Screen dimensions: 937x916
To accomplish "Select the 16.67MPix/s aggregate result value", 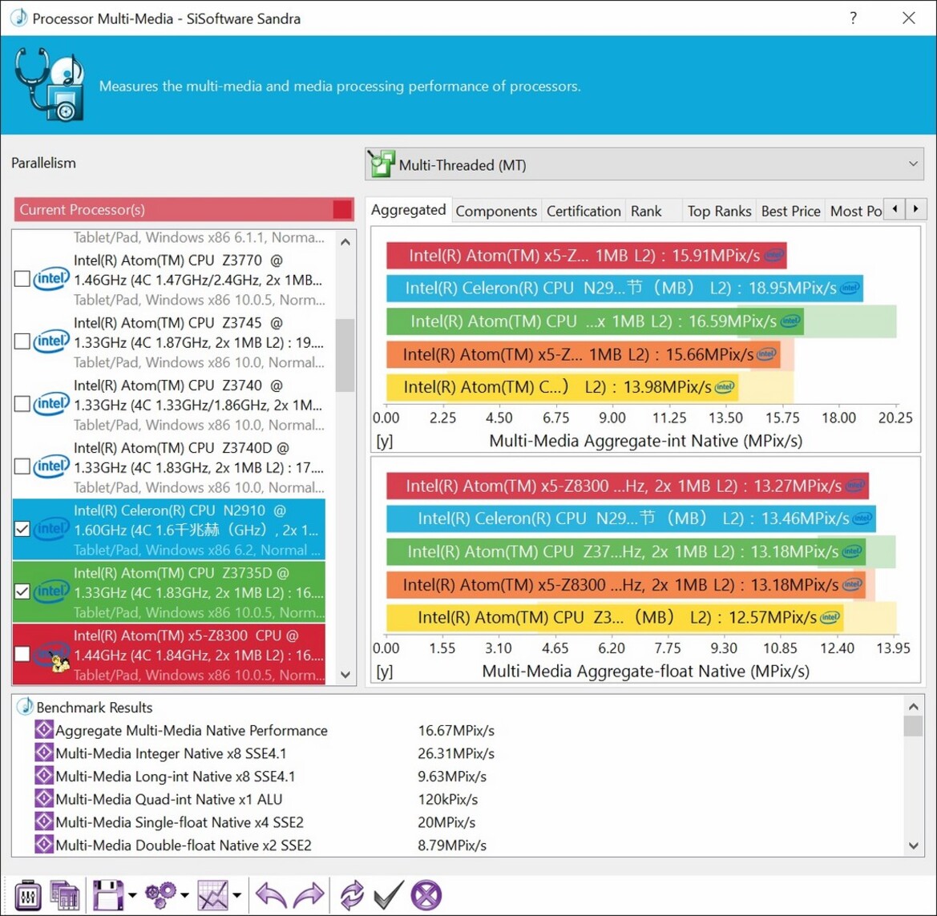I will [x=456, y=730].
